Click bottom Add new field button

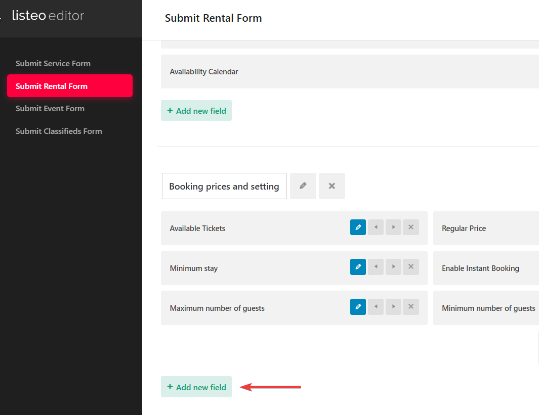click(196, 387)
